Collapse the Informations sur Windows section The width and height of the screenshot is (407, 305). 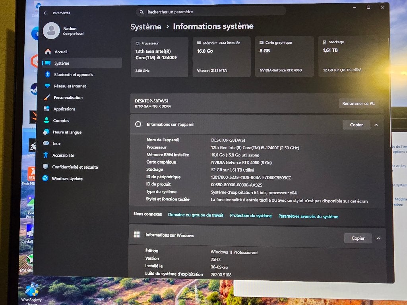pos(378,239)
